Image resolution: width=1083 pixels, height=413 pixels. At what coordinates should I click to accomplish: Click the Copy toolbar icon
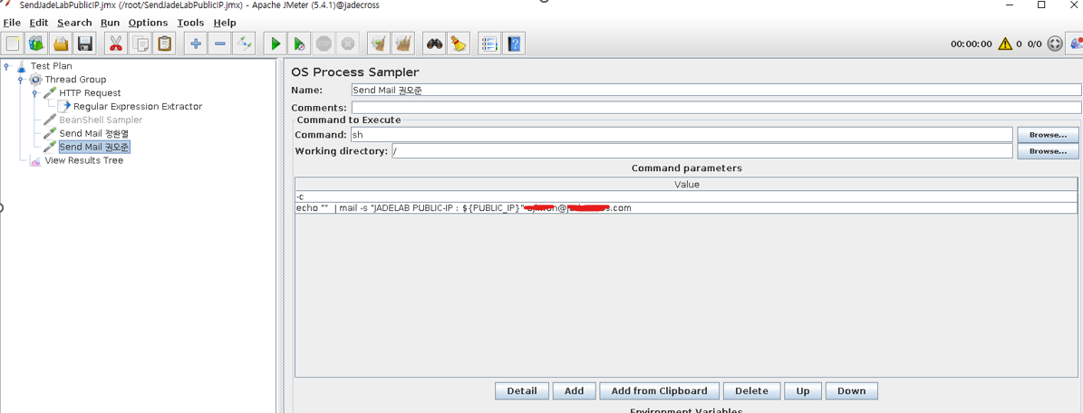pos(140,43)
